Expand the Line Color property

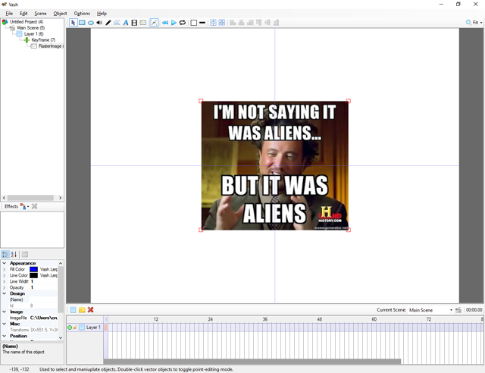[5, 275]
